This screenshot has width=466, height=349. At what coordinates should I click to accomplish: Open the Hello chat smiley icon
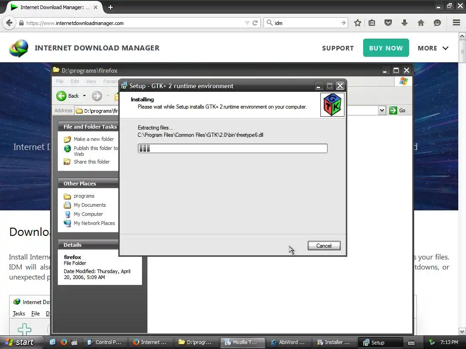tap(437, 23)
